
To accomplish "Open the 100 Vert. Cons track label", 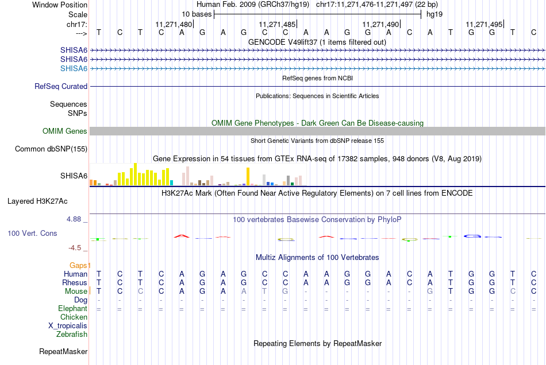I will 32,233.
